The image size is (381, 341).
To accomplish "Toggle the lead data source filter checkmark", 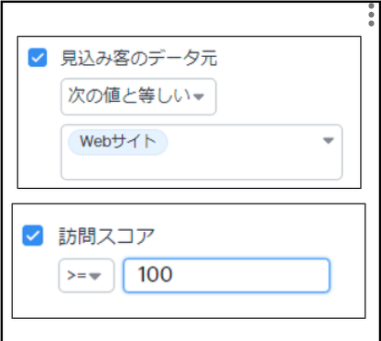I will coord(38,58).
